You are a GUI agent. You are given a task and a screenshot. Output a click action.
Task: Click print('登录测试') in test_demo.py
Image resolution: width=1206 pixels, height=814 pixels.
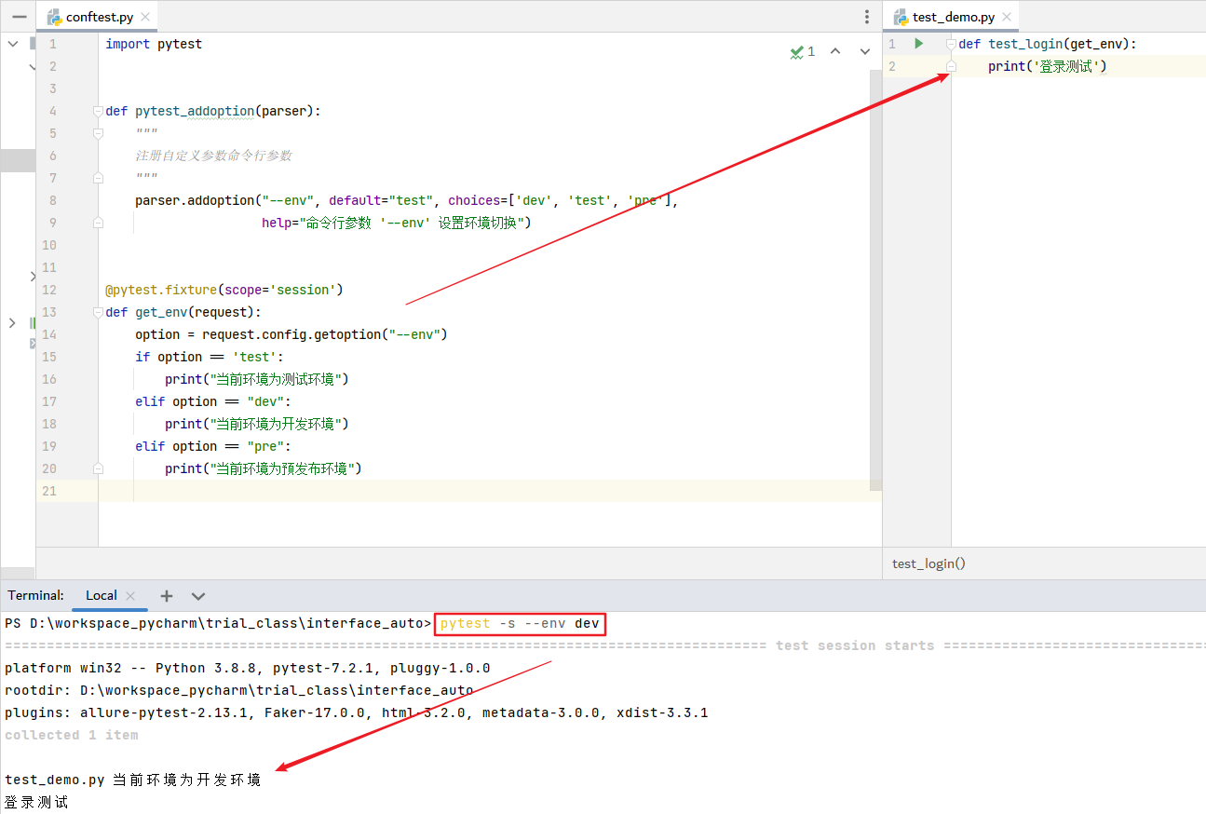click(x=1048, y=66)
